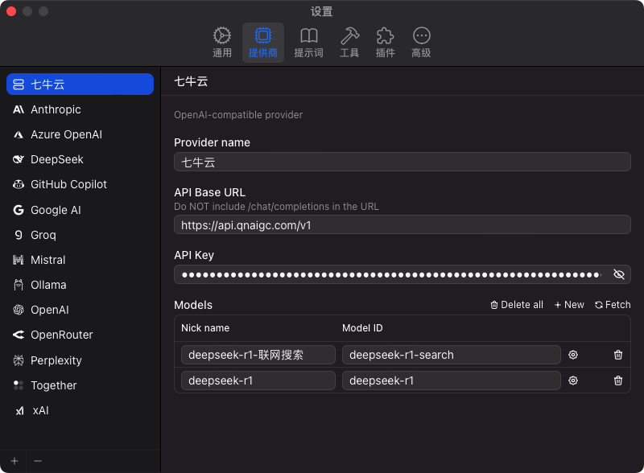Select the OpenRouter provider
The height and width of the screenshot is (473, 644).
[x=80, y=335]
